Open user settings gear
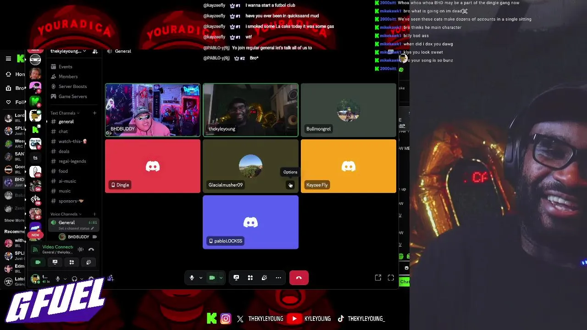 coord(91,279)
